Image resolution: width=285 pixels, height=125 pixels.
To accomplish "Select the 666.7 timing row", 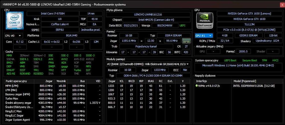I will point(148,107).
